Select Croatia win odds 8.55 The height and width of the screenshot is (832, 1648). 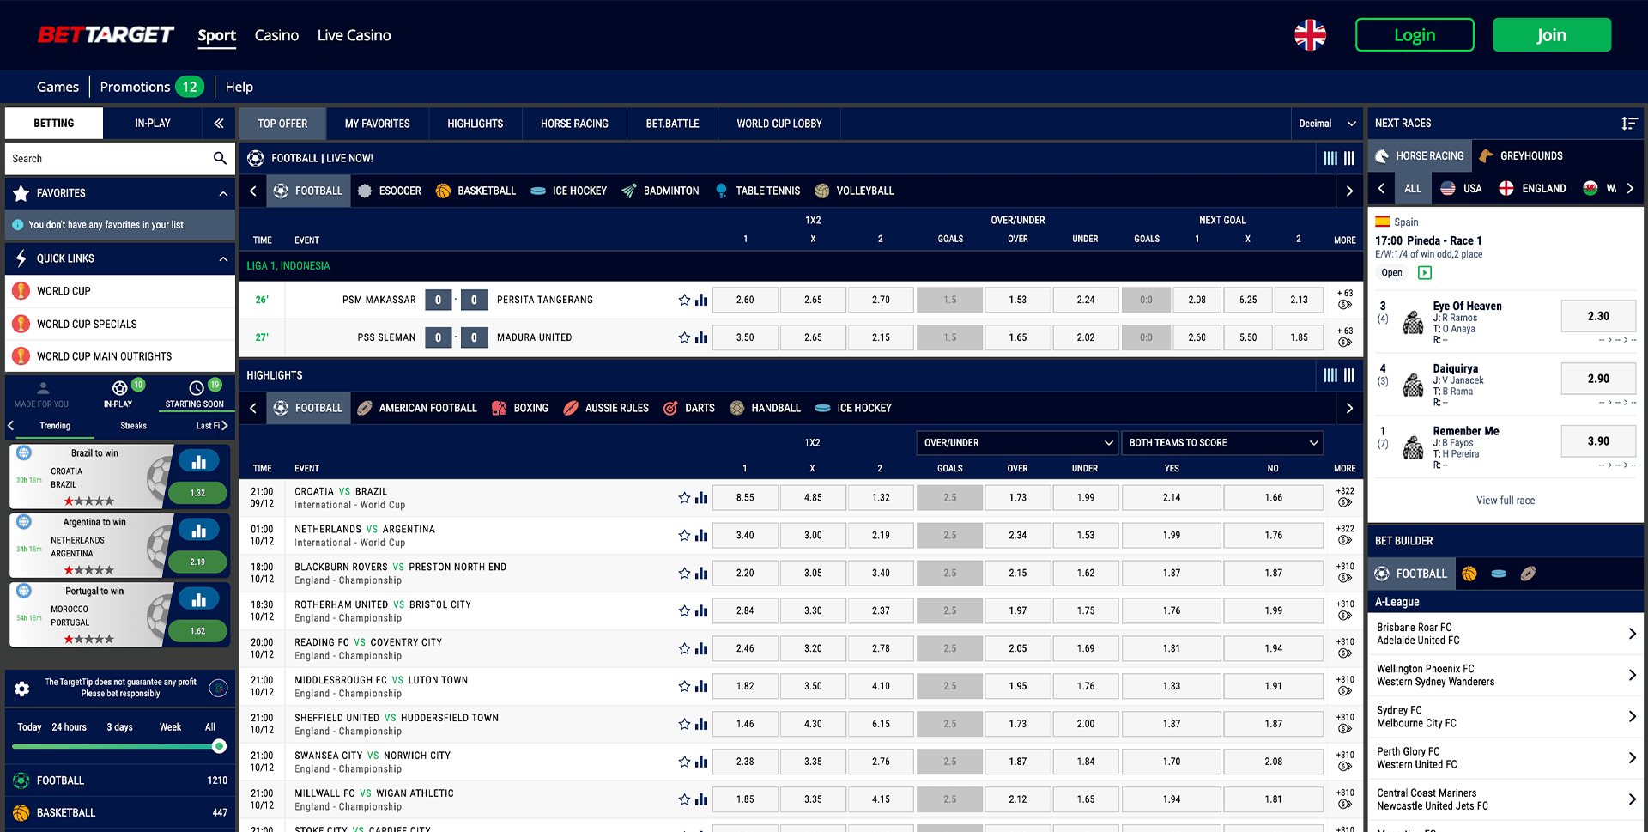click(x=745, y=498)
